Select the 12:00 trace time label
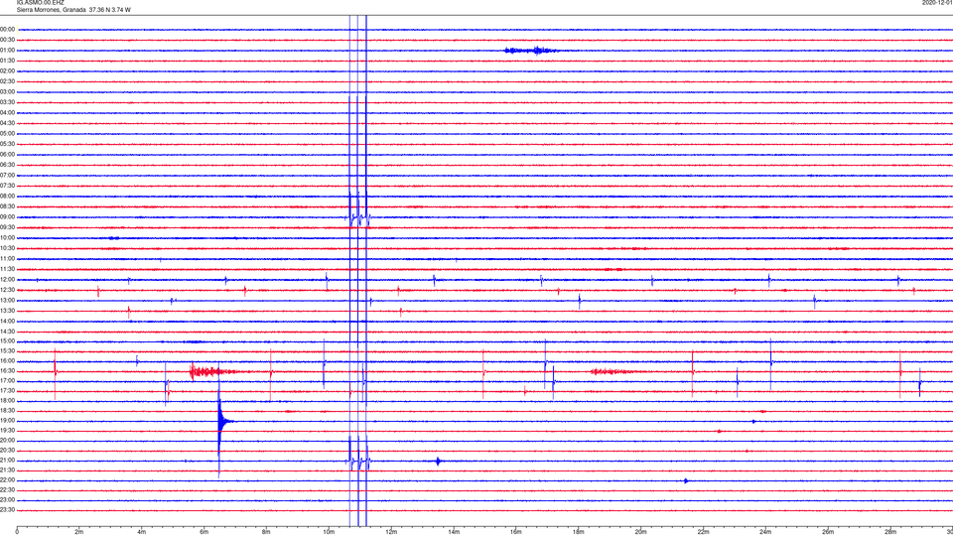This screenshot has width=953, height=536. pyautogui.click(x=7, y=280)
